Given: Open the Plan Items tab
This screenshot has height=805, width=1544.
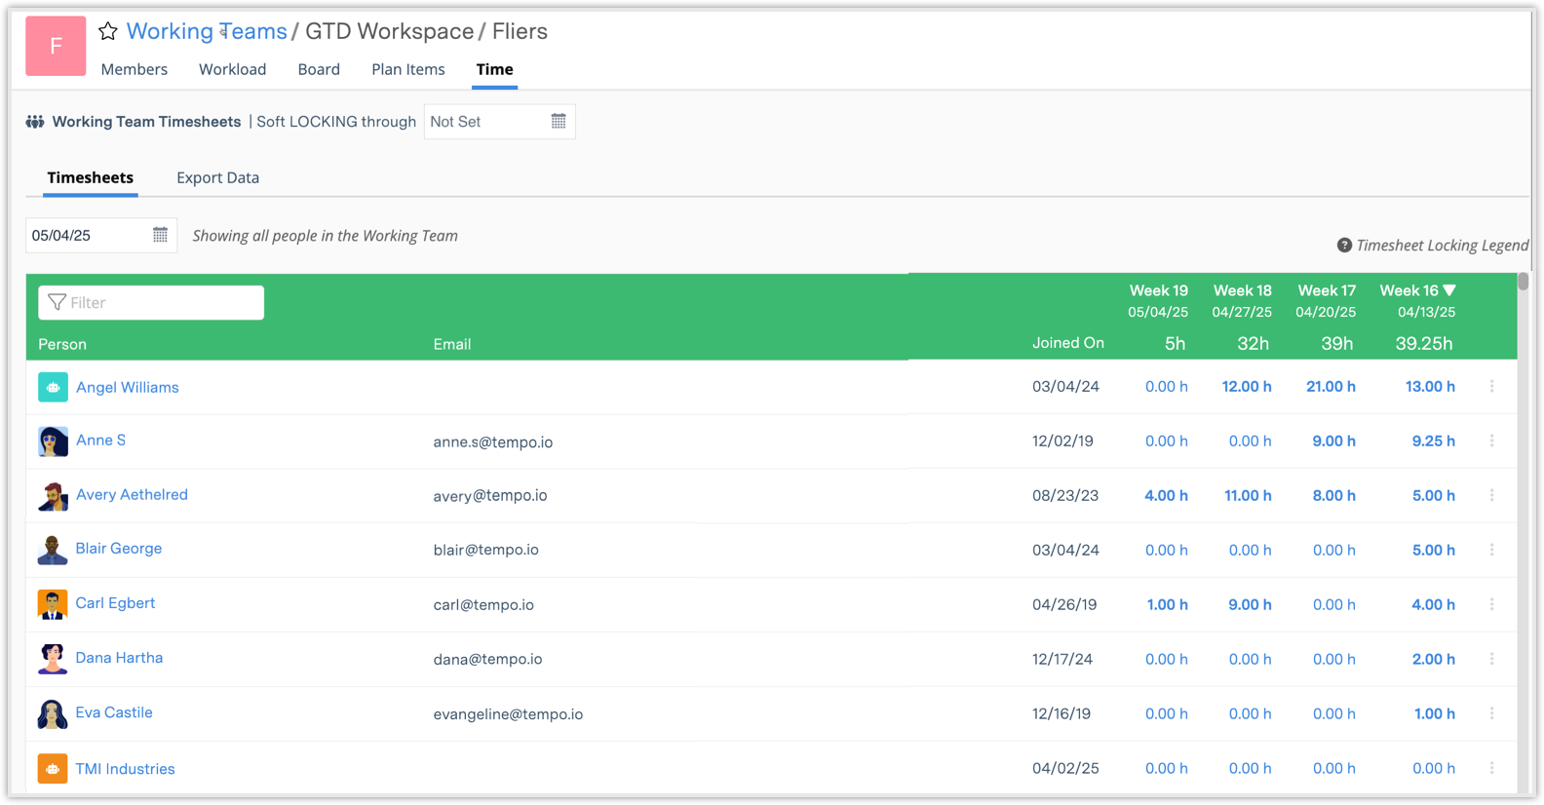Looking at the screenshot, I should pos(407,69).
